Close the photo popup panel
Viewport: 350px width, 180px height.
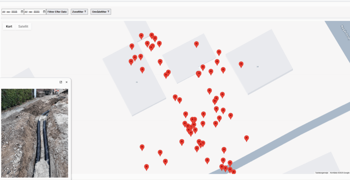coord(67,82)
